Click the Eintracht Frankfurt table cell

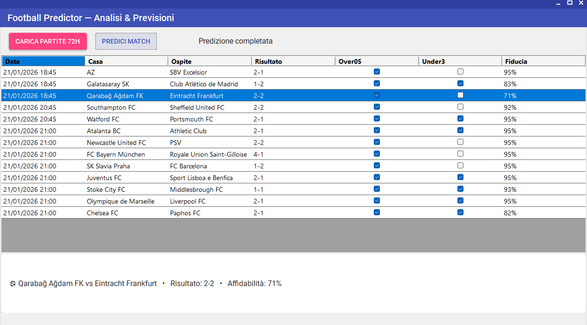click(x=209, y=96)
